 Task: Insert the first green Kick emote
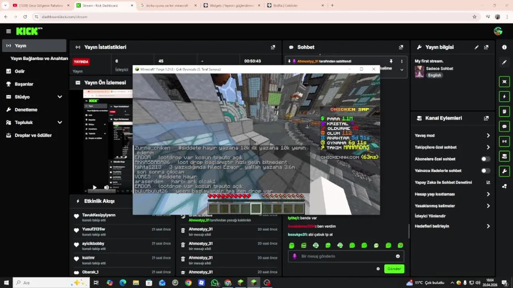292,245
